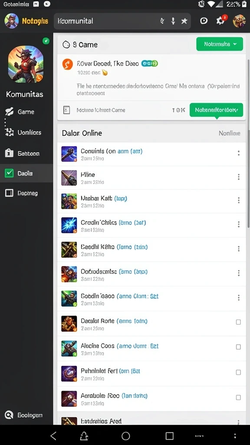Click green verified badge on game artwork
The image size is (250, 445).
(x=46, y=41)
